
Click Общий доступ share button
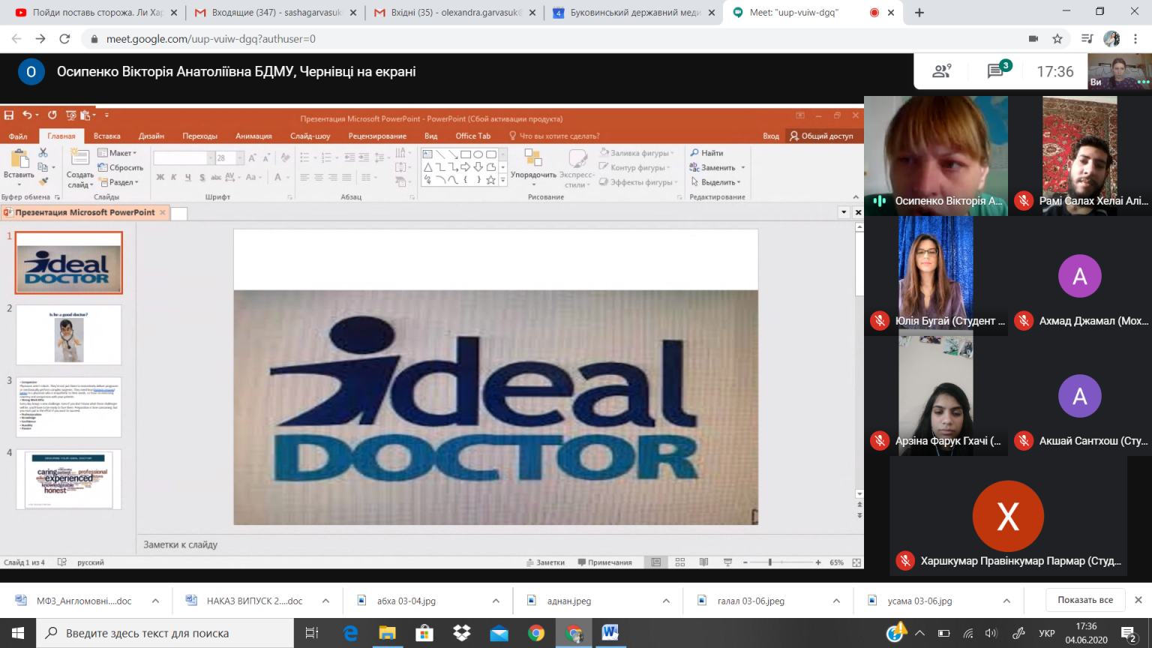click(821, 136)
